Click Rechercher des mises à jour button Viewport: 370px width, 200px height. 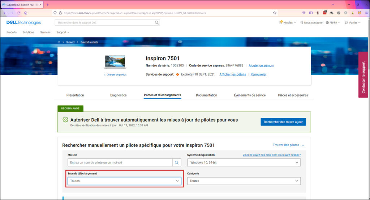tap(283, 122)
